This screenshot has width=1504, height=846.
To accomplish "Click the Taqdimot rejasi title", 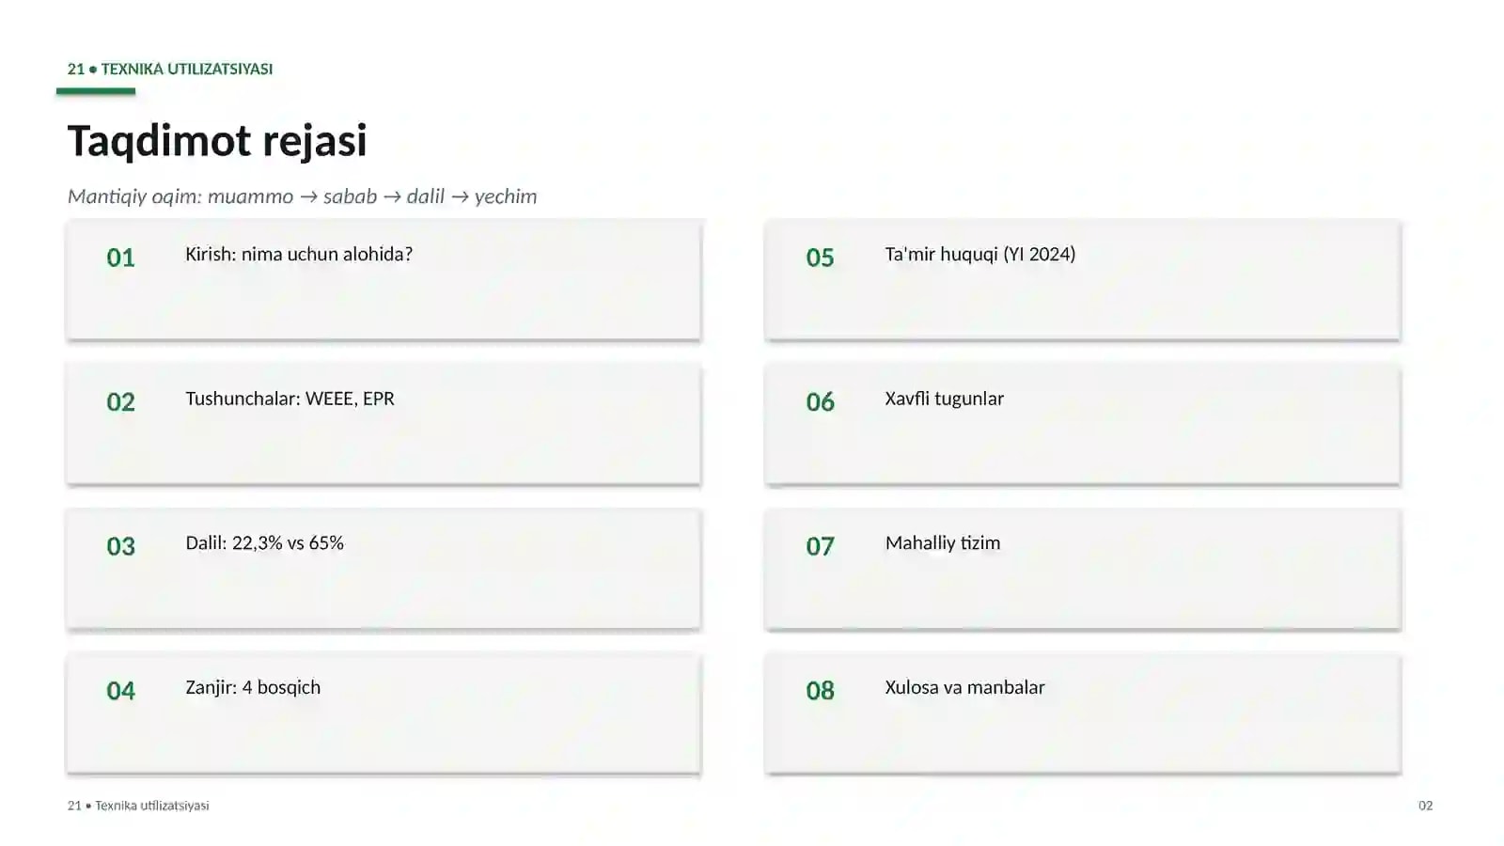I will (x=217, y=141).
